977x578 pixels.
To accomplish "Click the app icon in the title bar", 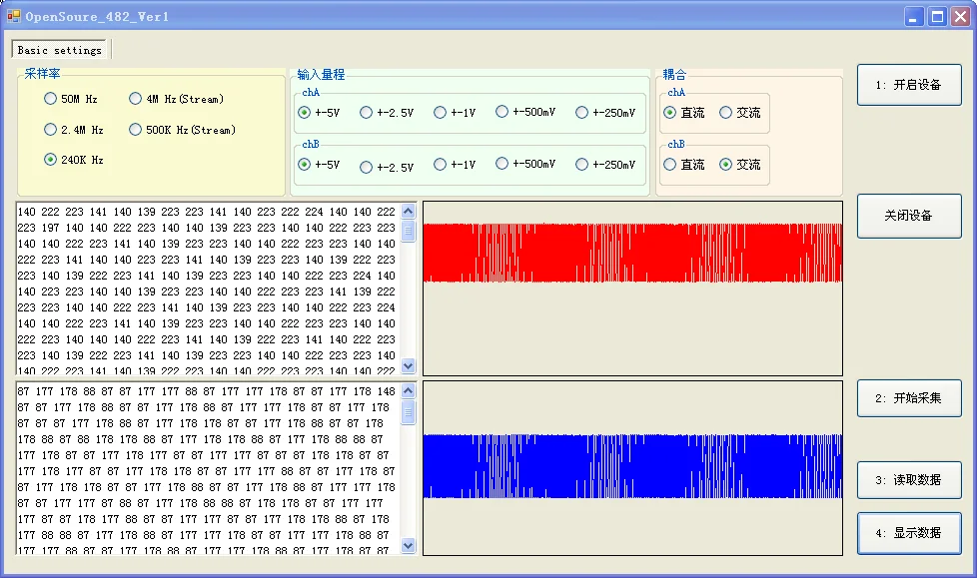I will [14, 16].
